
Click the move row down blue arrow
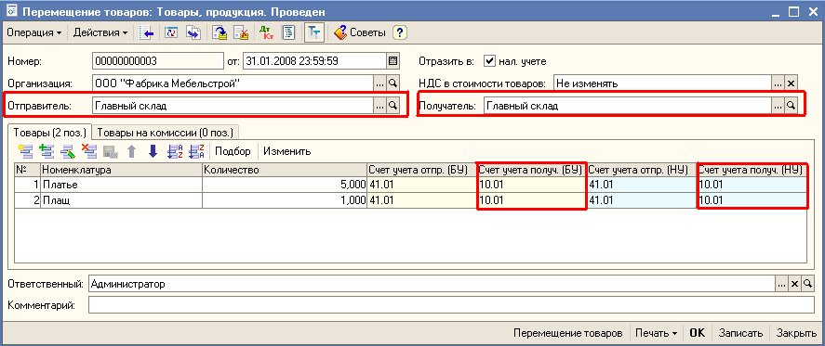pyautogui.click(x=153, y=152)
